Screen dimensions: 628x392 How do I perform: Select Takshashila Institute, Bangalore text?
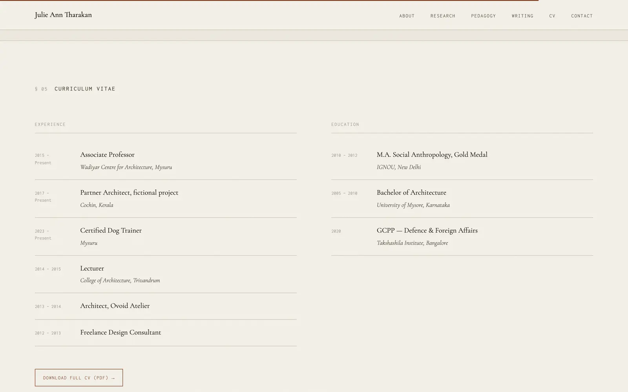[412, 243]
